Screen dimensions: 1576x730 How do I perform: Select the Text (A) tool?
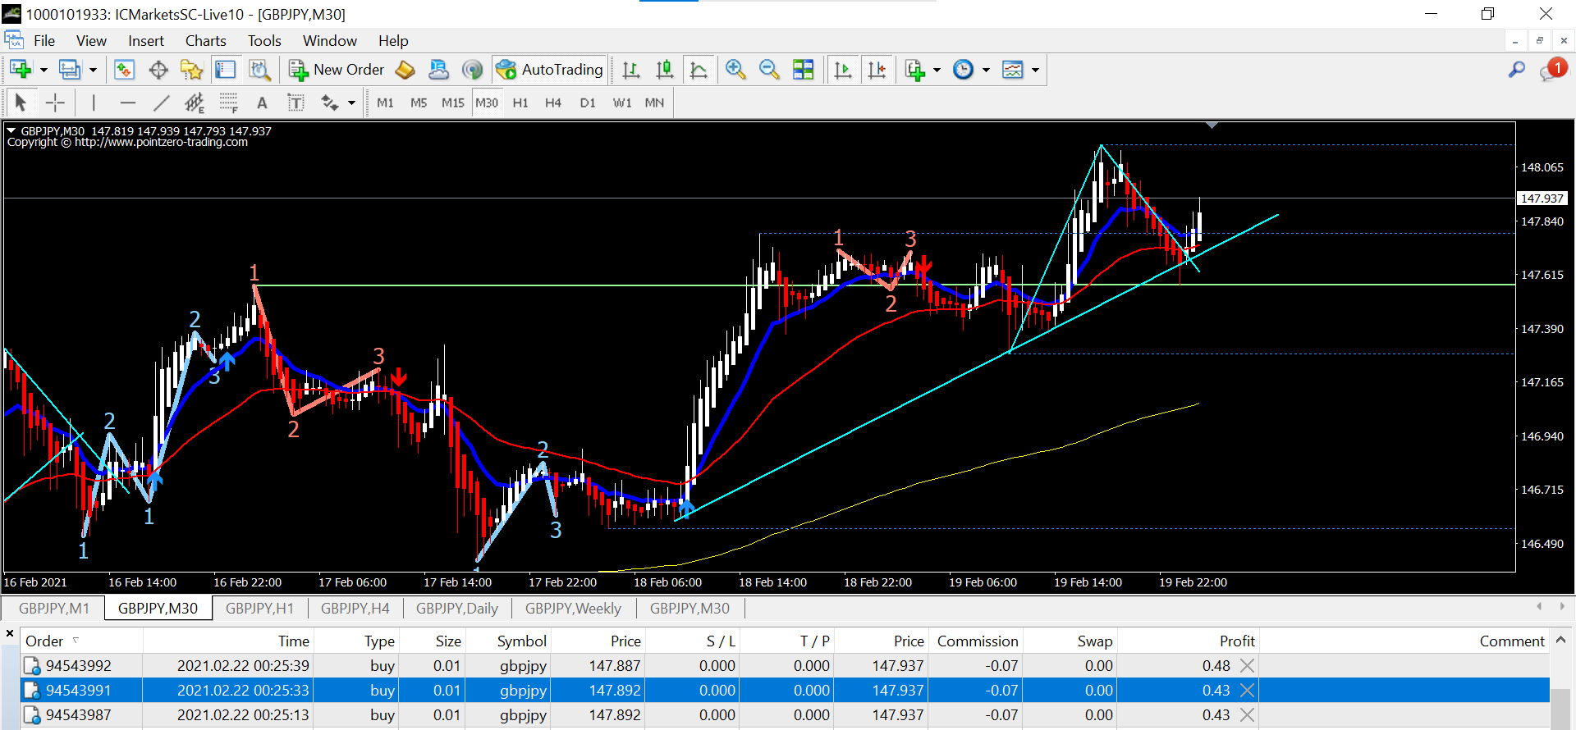(262, 103)
